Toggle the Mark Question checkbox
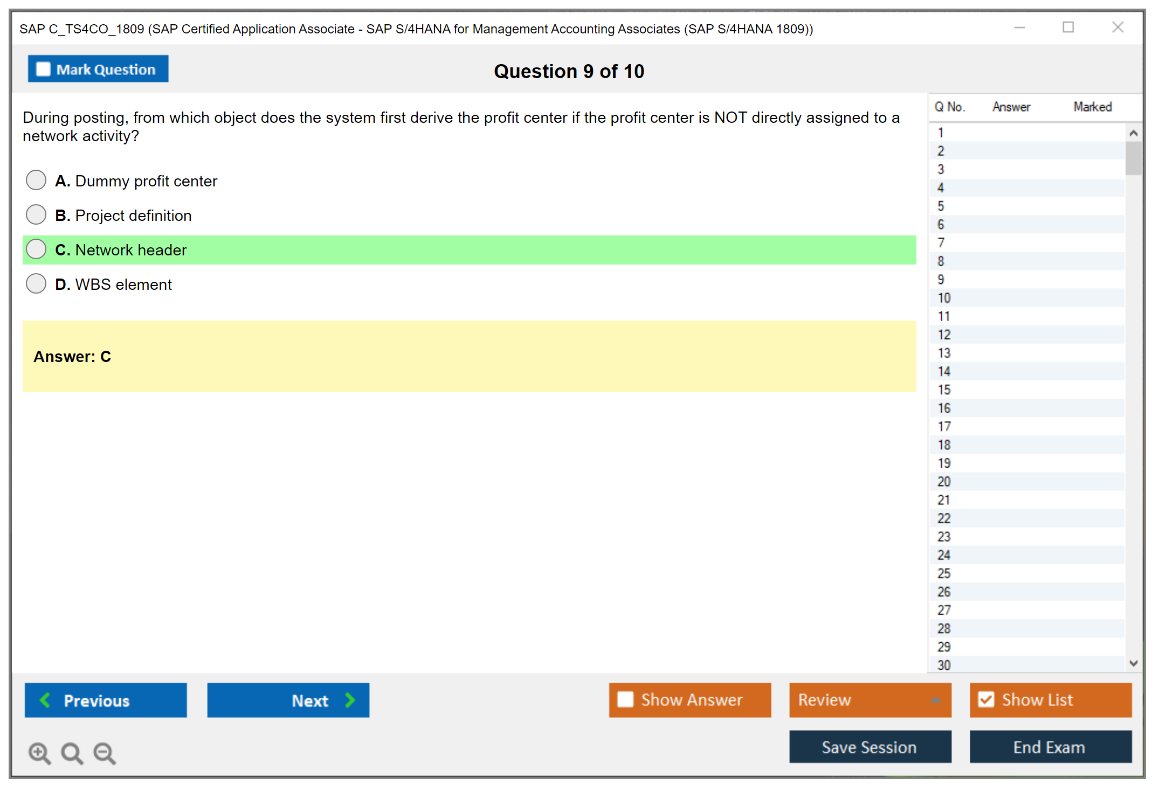 tap(43, 69)
